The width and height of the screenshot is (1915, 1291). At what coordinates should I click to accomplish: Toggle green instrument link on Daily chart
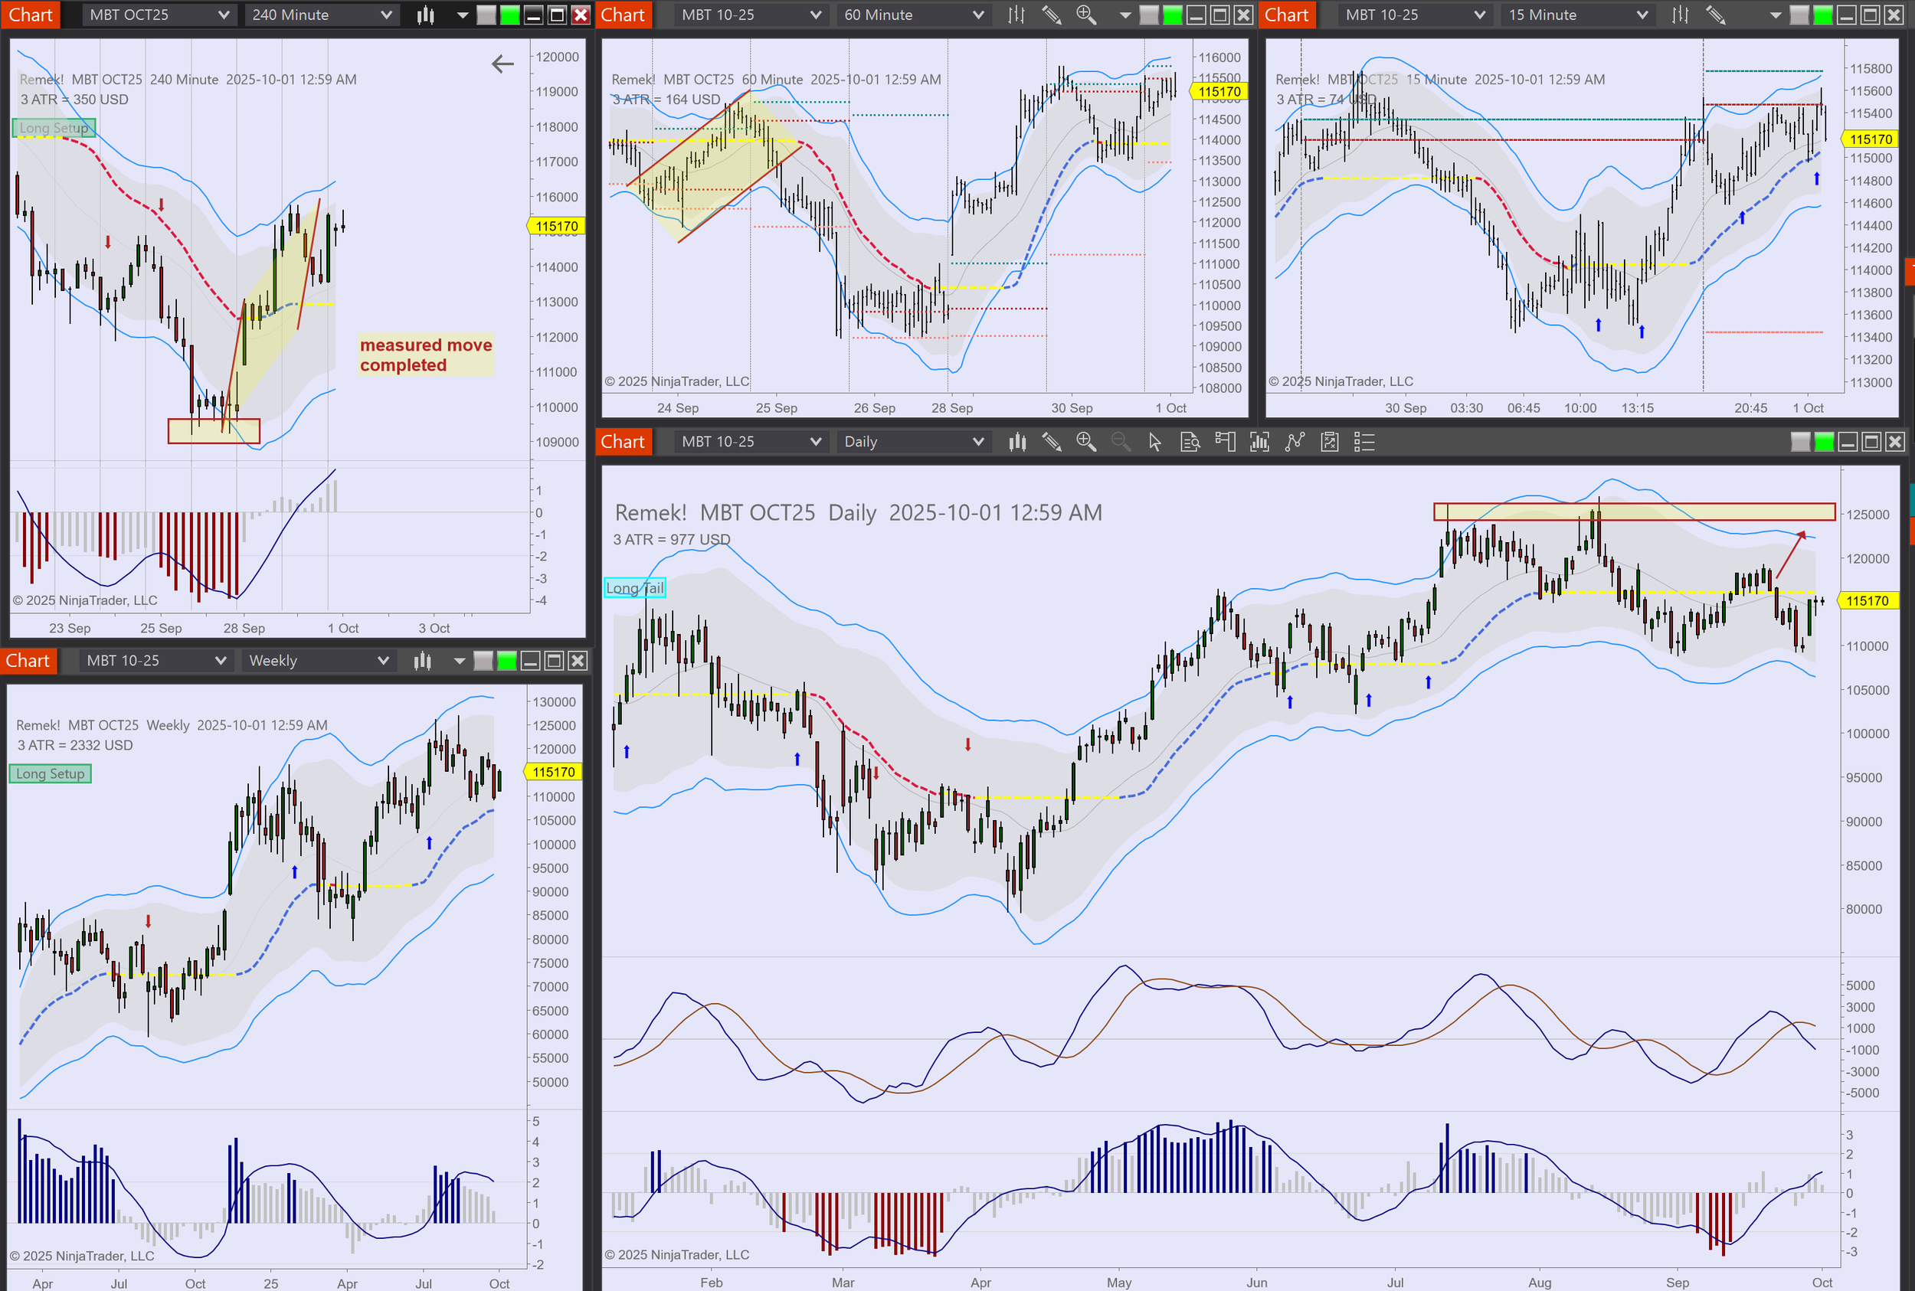[1824, 442]
